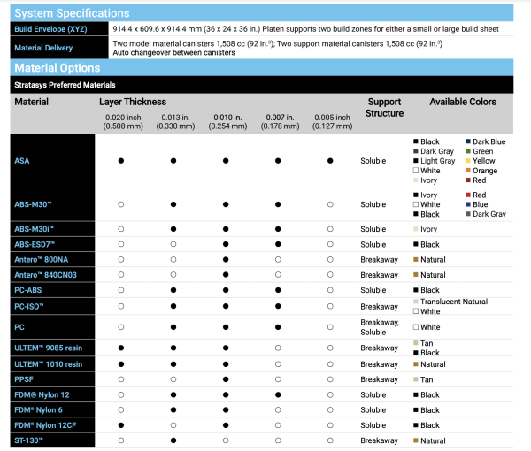This screenshot has width=531, height=451.
Task: Select the Yellow color square in ASA row
Action: pos(468,161)
